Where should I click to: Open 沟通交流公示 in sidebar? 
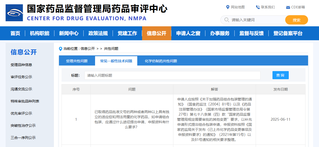tap(21, 89)
